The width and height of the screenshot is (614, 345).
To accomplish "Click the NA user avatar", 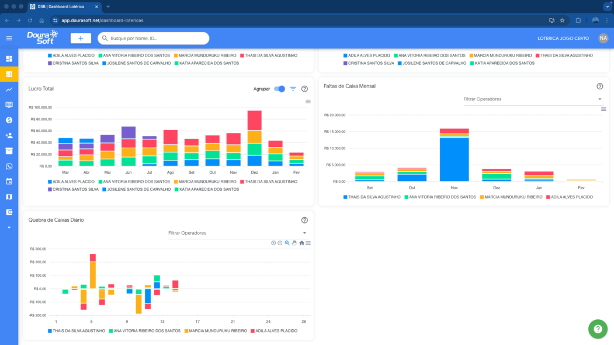I will (x=603, y=38).
